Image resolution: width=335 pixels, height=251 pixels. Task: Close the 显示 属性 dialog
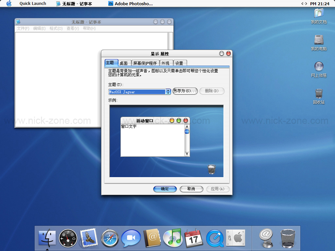pos(228,53)
